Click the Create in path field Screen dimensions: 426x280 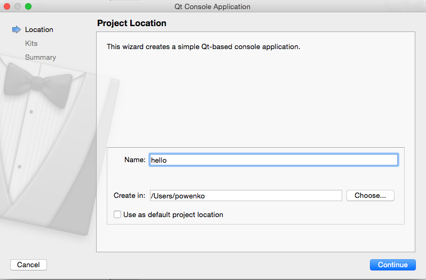(x=246, y=196)
